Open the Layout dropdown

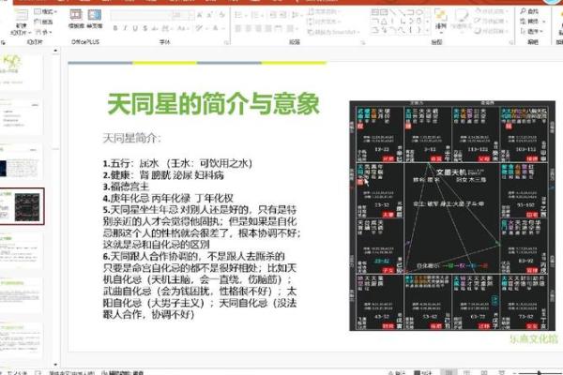click(x=45, y=11)
